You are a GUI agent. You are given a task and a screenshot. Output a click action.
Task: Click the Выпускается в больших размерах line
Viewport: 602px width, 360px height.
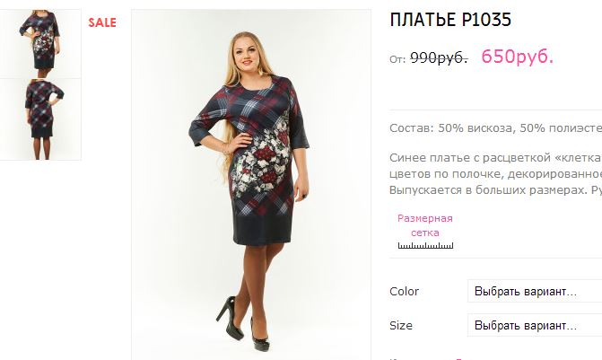(x=495, y=189)
